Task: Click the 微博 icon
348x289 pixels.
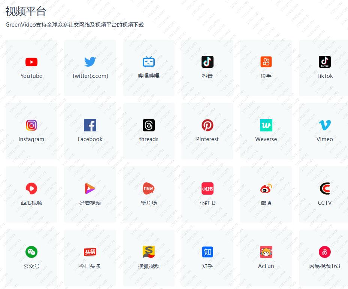Action: (266, 189)
